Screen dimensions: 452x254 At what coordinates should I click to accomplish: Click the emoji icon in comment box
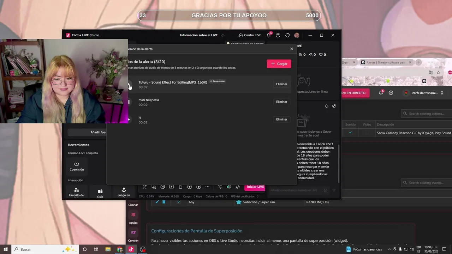(326, 190)
